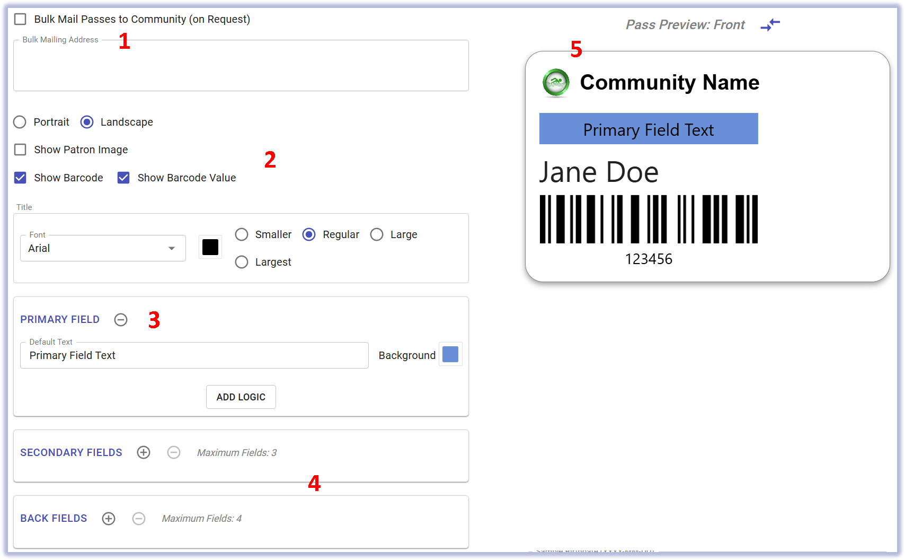Click the community swimmer logo icon

556,83
